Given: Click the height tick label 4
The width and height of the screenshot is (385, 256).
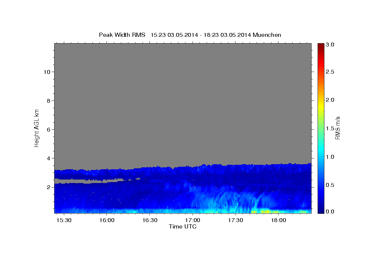Looking at the screenshot, I should [48, 158].
